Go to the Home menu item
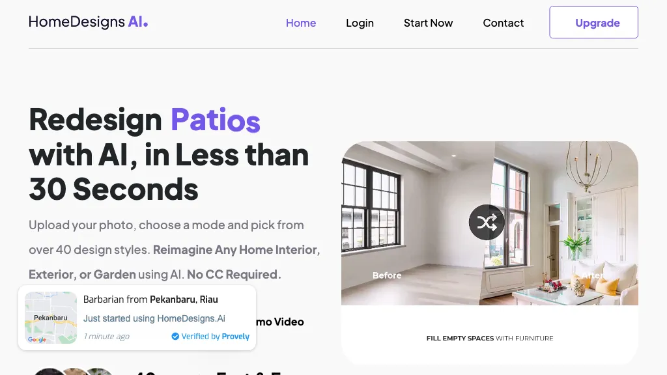 [x=301, y=23]
